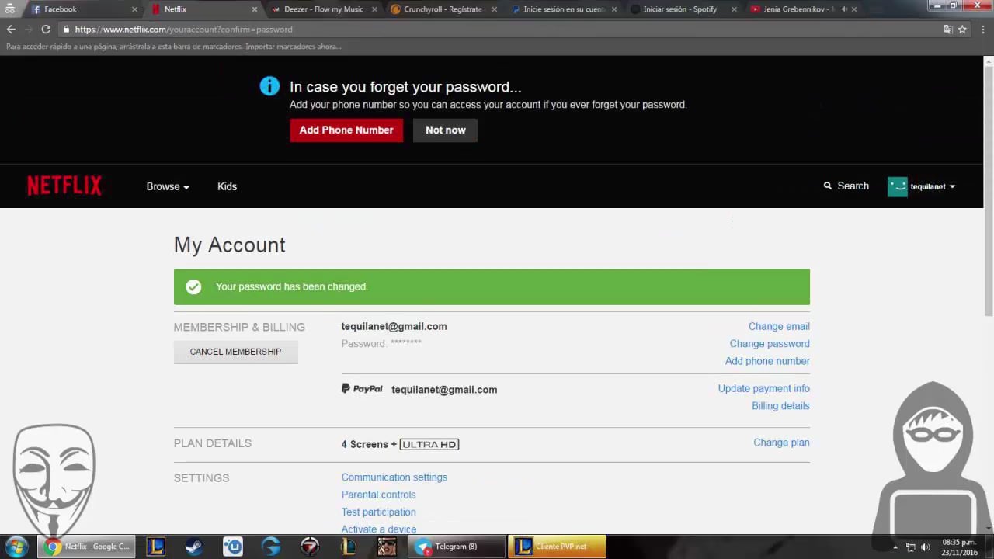Click the Add Phone Number button
This screenshot has height=559, width=994.
pyautogui.click(x=346, y=130)
